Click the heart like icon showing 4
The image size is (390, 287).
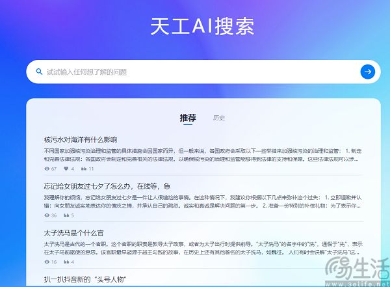pyautogui.click(x=66, y=169)
